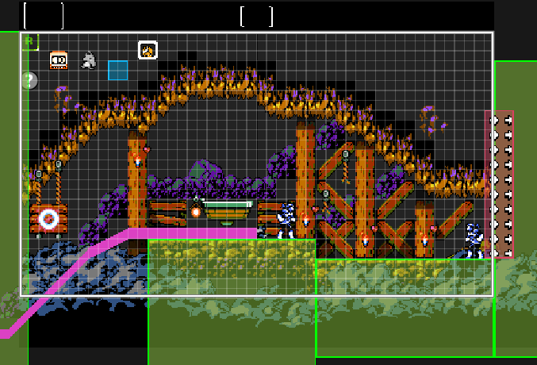Select the small gray critter at pink path end

pyautogui.click(x=262, y=232)
